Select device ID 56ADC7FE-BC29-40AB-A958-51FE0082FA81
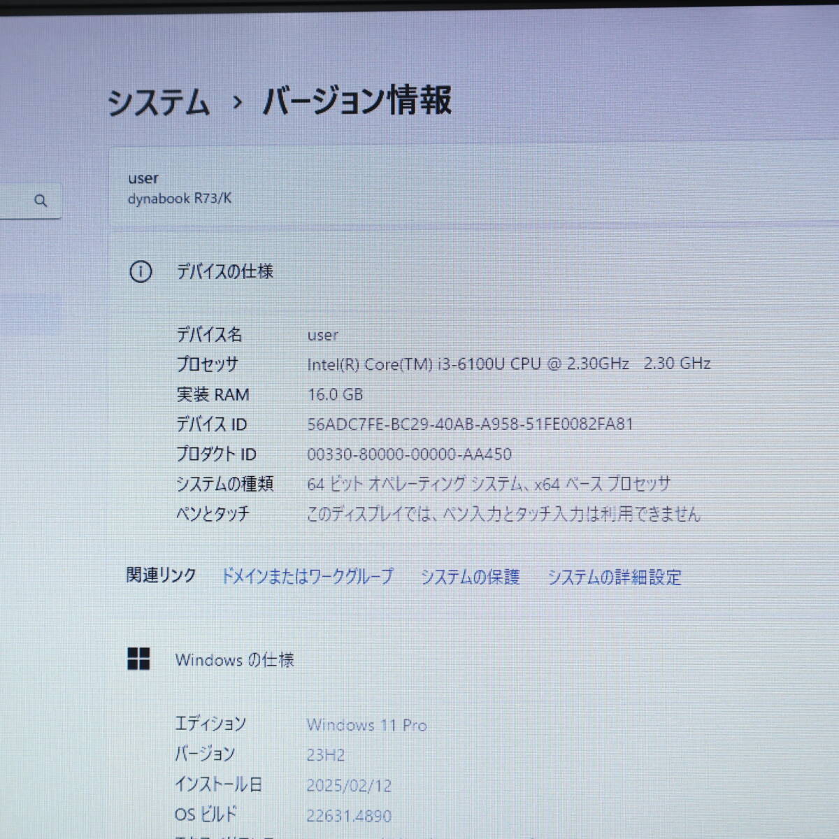The width and height of the screenshot is (839, 839). [x=471, y=424]
